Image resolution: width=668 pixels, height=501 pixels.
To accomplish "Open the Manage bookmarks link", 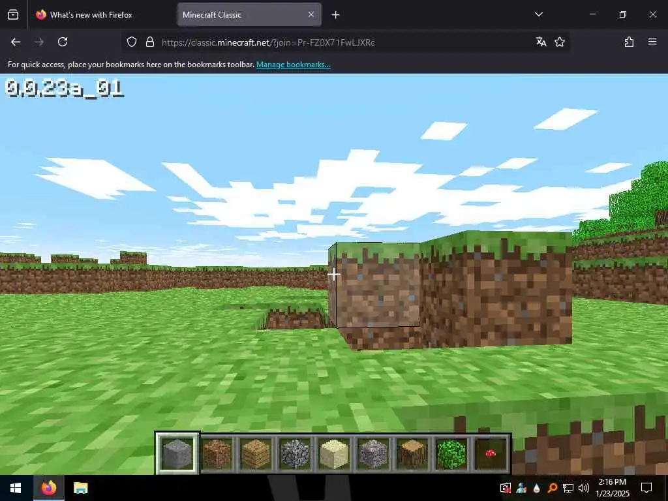I will [x=293, y=65].
